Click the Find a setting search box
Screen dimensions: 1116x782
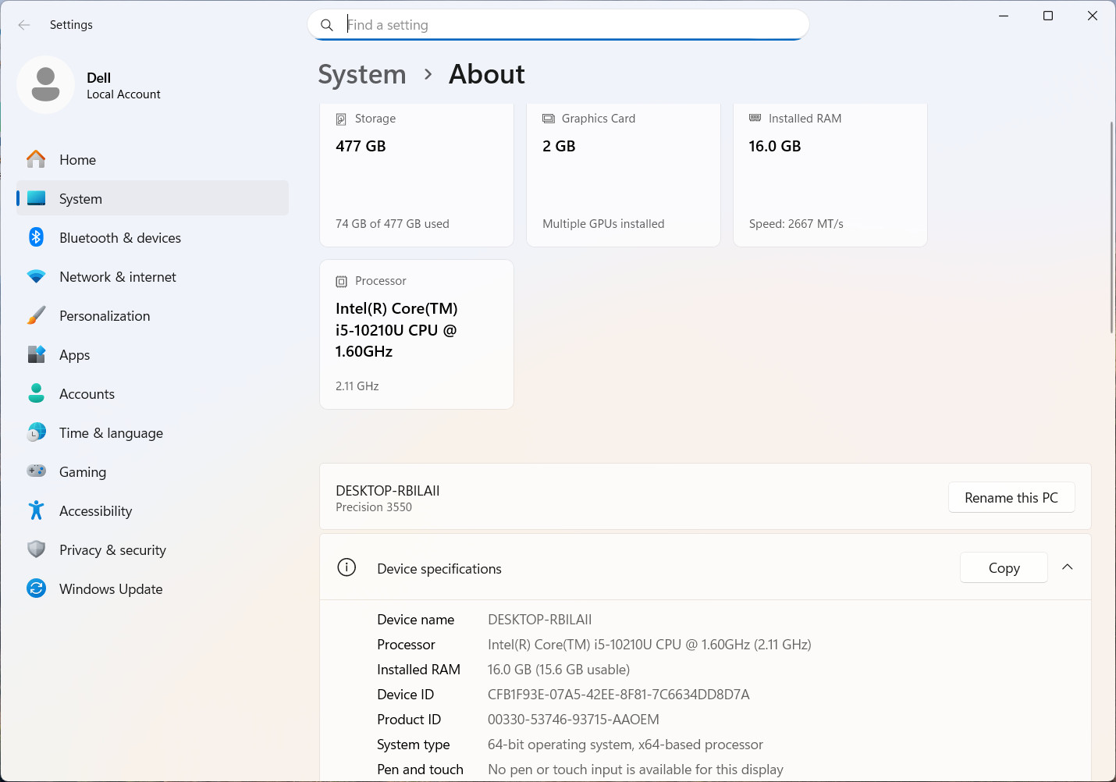pyautogui.click(x=559, y=25)
